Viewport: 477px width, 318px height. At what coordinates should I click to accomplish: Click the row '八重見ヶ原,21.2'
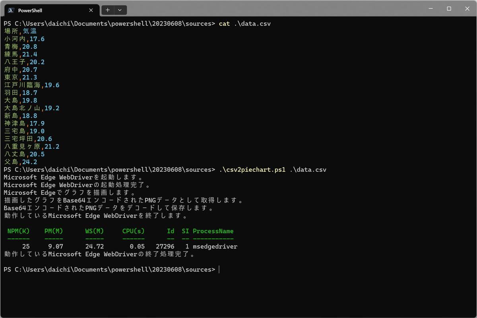pos(32,146)
